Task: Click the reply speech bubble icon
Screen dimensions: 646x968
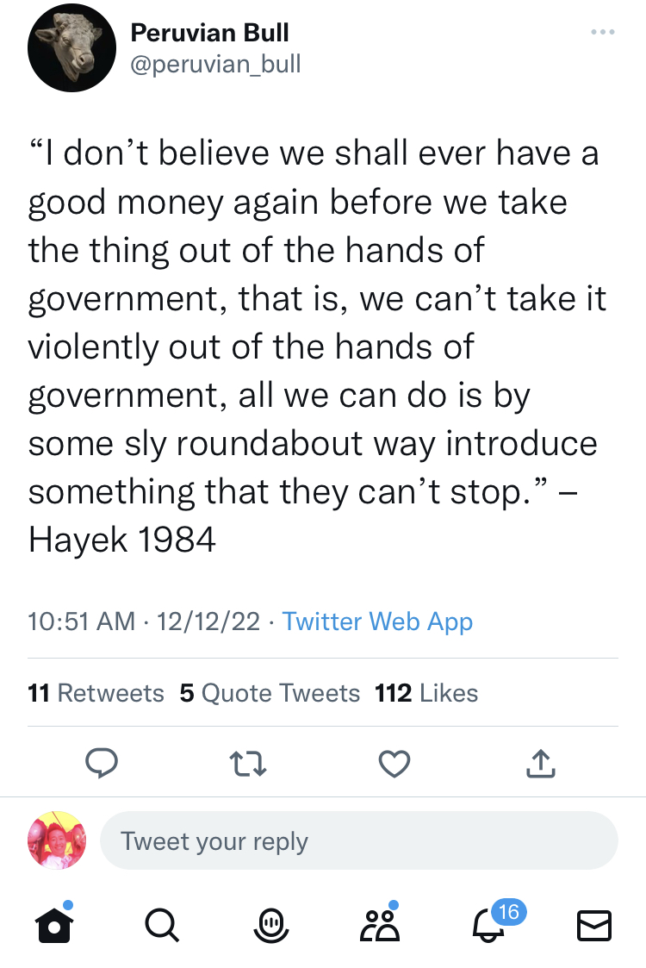Action: click(x=102, y=762)
